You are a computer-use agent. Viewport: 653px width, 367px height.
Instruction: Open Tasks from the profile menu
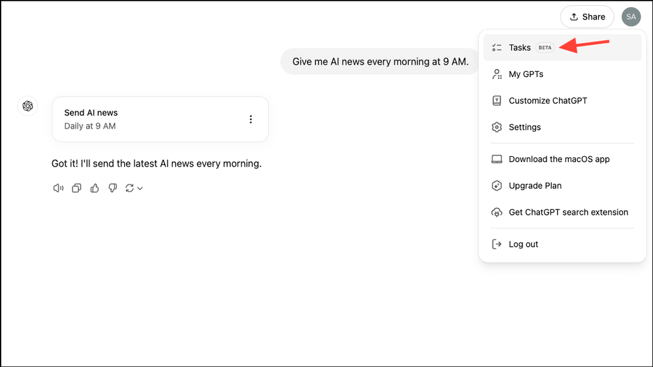pyautogui.click(x=520, y=48)
